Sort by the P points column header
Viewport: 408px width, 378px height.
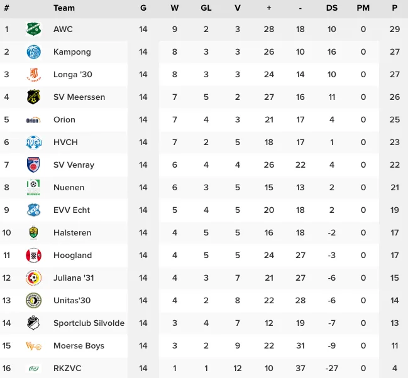click(x=395, y=8)
